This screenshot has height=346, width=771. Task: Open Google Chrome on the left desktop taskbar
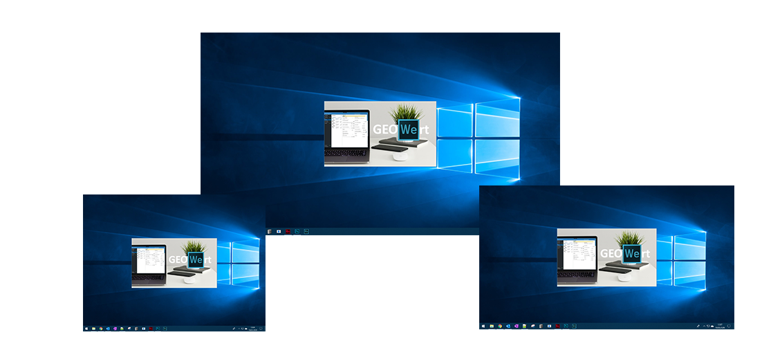tap(101, 329)
